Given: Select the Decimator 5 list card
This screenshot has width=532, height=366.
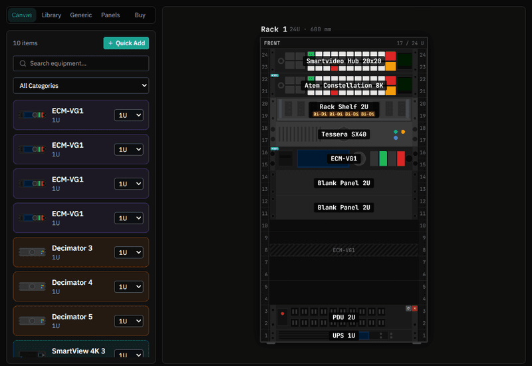Looking at the screenshot, I should click(x=80, y=321).
